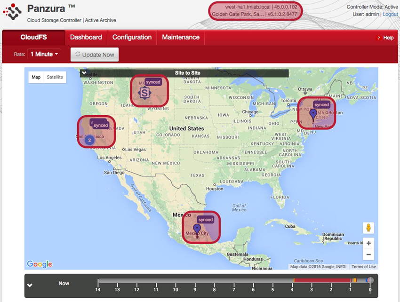
Task: Open the cluster marker labeled 2
Action: point(89,140)
